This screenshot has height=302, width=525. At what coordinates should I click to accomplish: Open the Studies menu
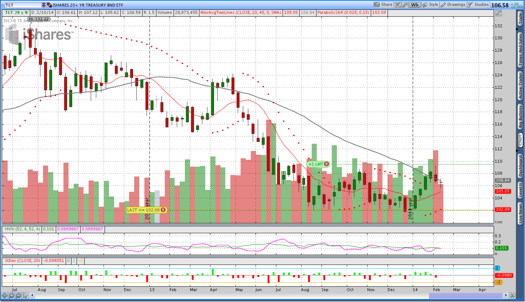point(479,5)
